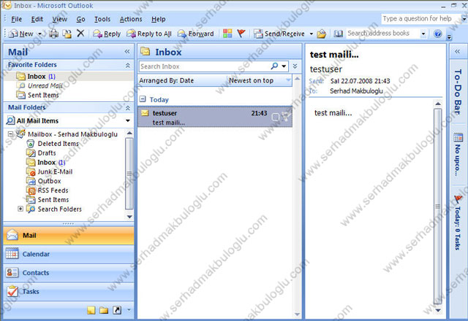Click the Type a question for help box
Screen dimensions: 468x321
pyautogui.click(x=420, y=18)
